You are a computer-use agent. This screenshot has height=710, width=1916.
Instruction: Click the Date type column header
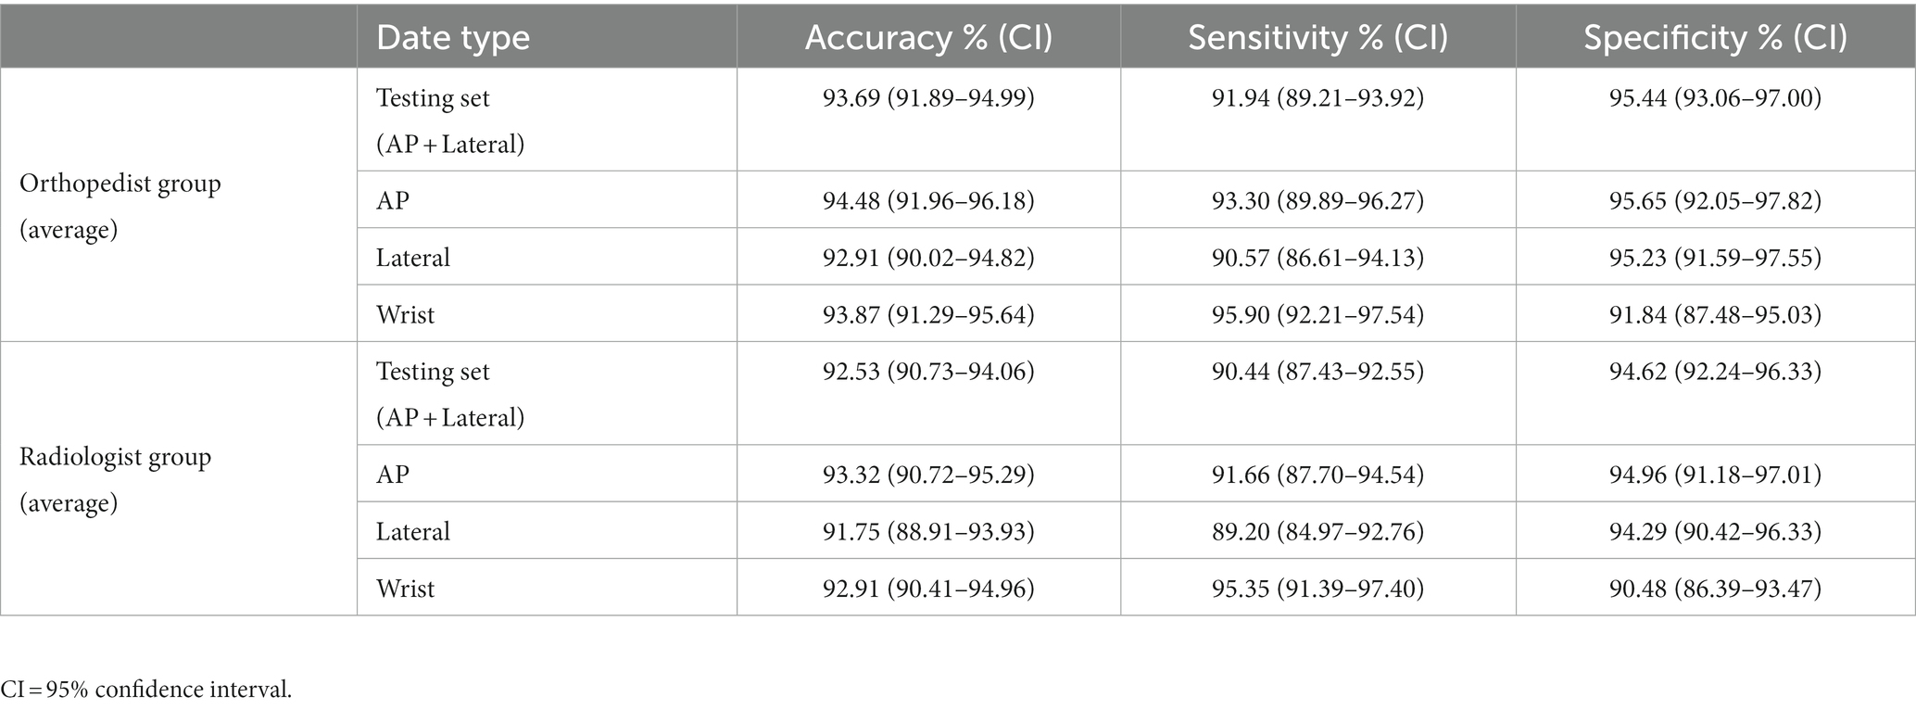click(x=453, y=38)
